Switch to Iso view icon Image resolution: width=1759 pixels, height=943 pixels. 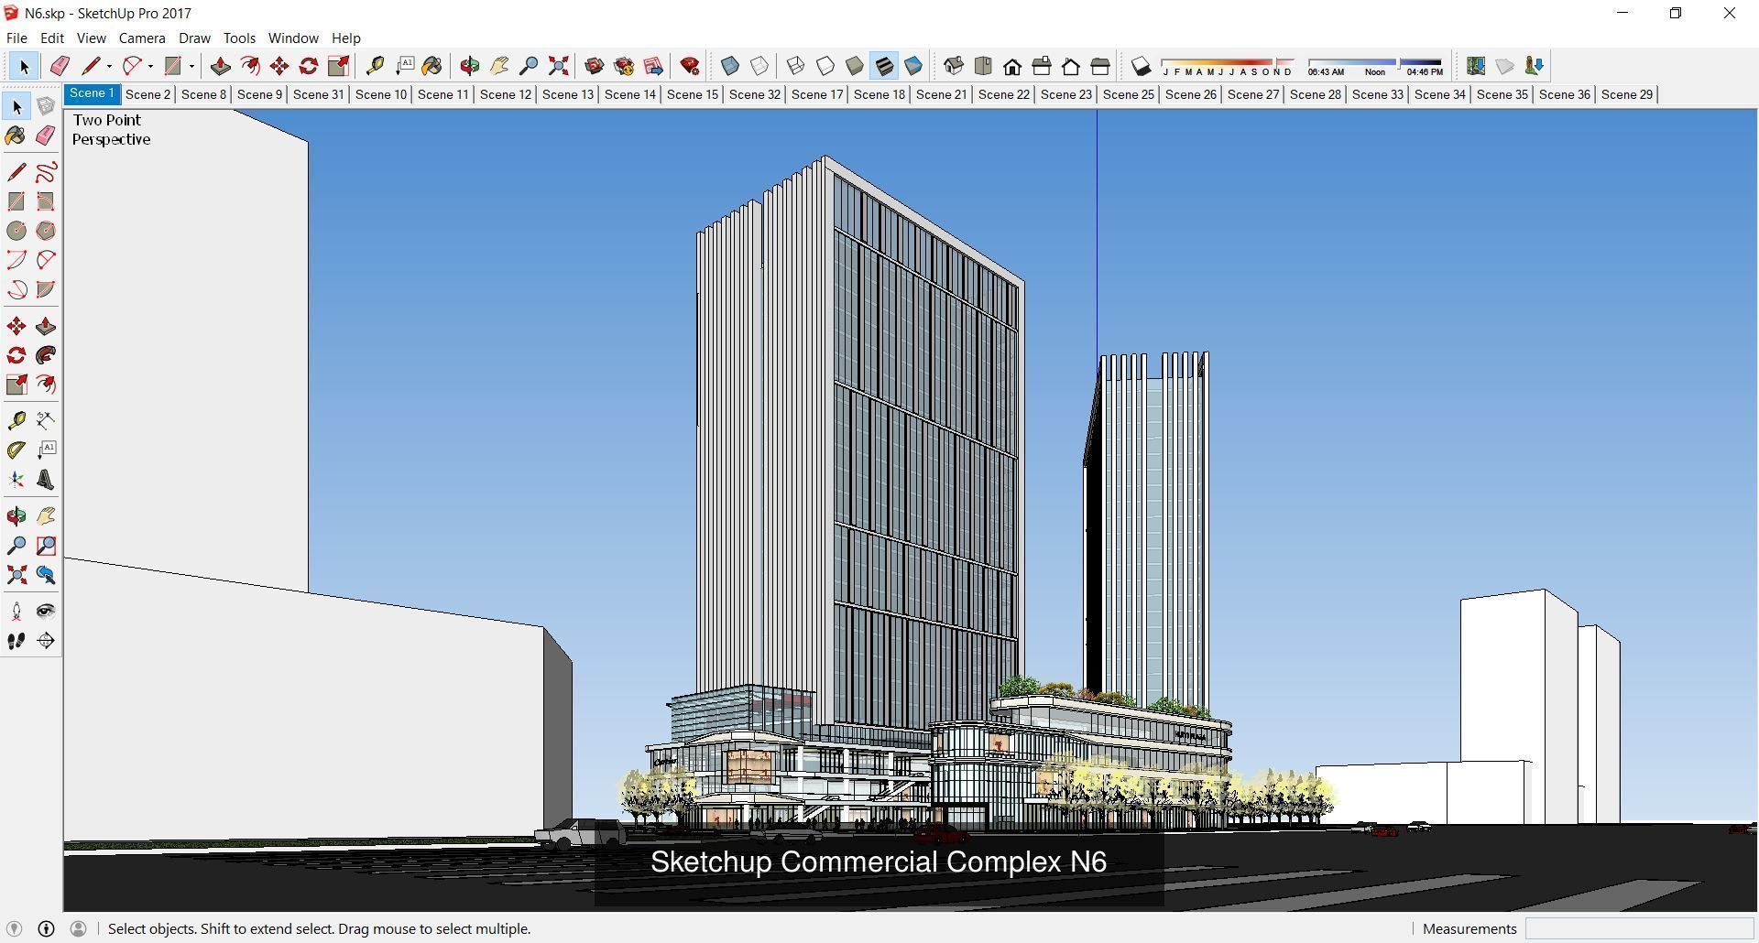[x=954, y=66]
